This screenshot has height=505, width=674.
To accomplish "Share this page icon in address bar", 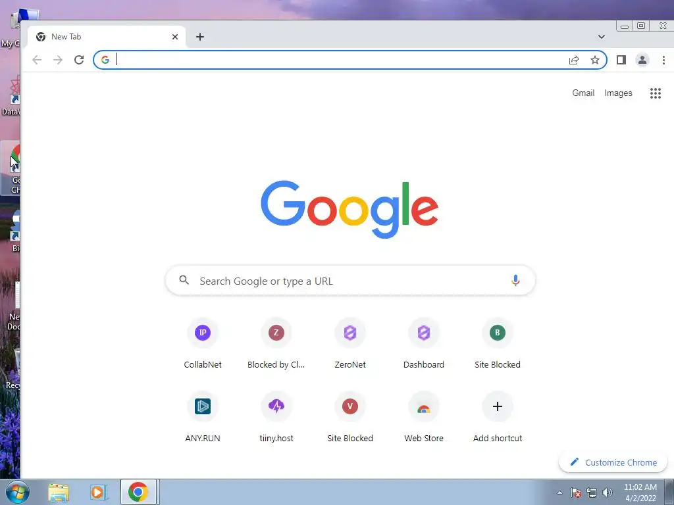I will [x=574, y=60].
